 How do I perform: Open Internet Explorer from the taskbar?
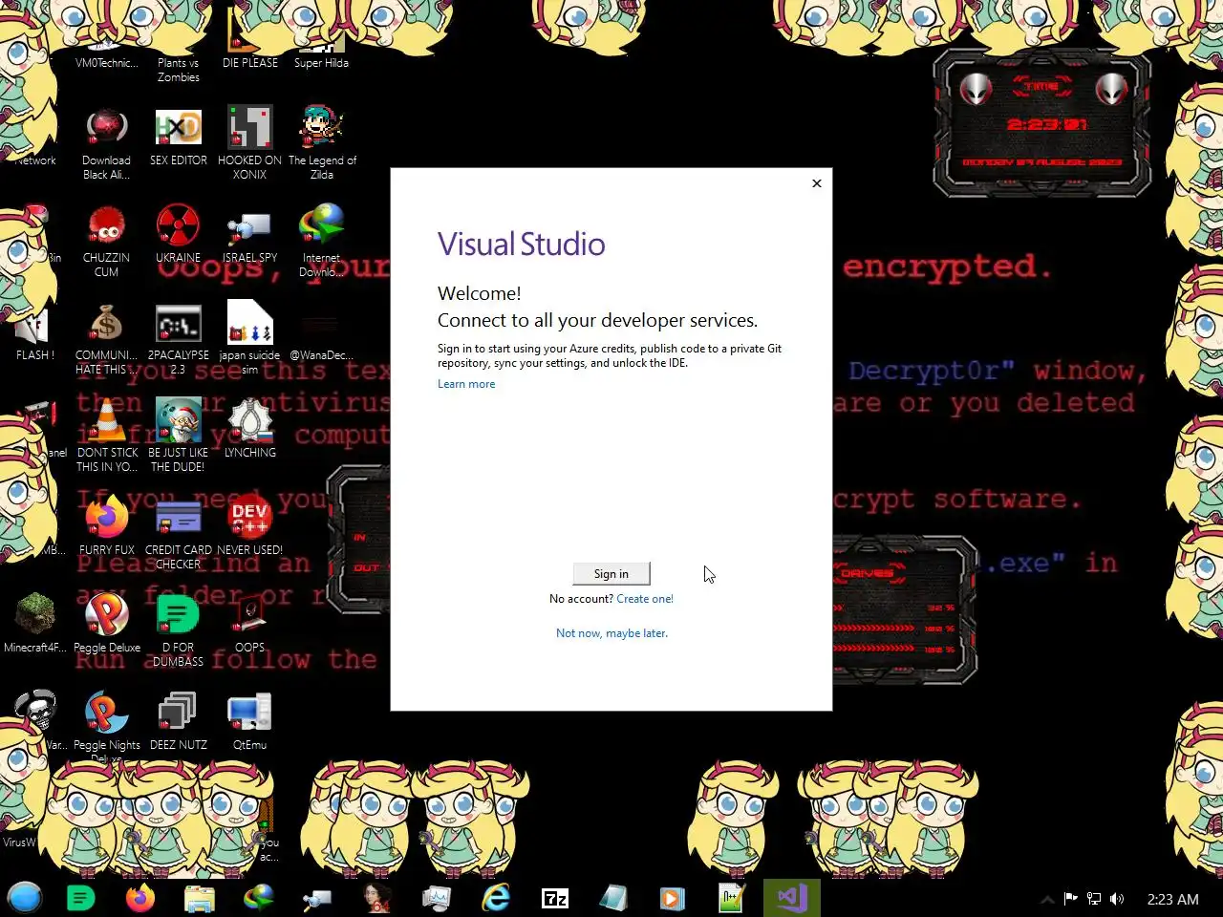point(496,898)
